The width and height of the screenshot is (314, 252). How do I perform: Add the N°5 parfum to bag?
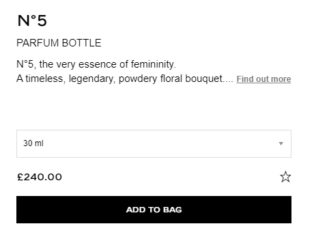point(154,210)
